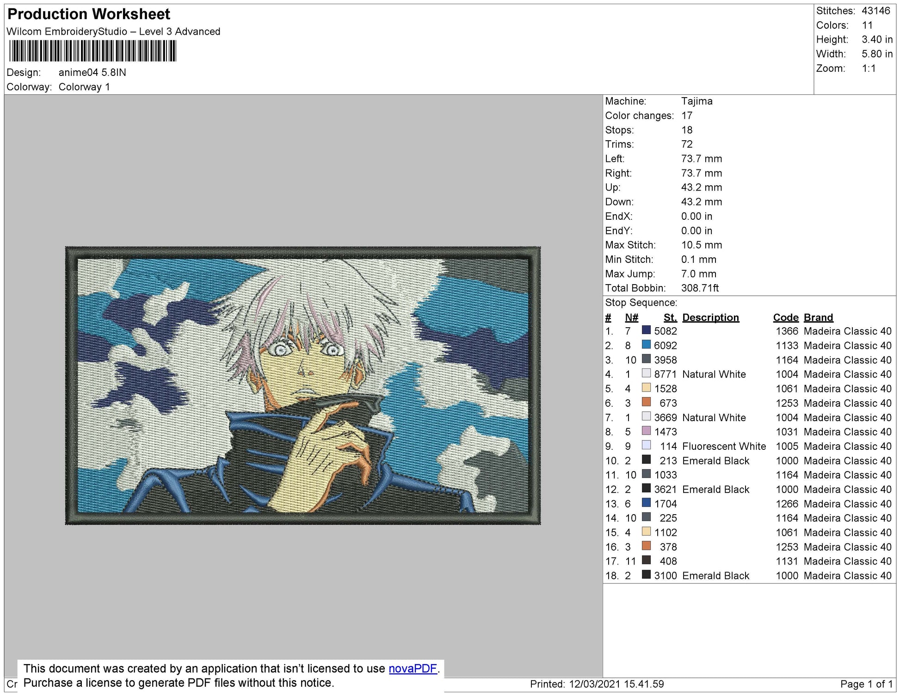The width and height of the screenshot is (900, 696).
Task: Click the blue swatch with code 1133
Action: click(x=646, y=345)
